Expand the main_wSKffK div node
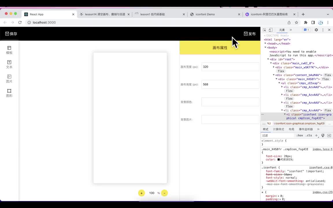Image resolution: width=333 pixels, height=208 pixels. [274, 67]
